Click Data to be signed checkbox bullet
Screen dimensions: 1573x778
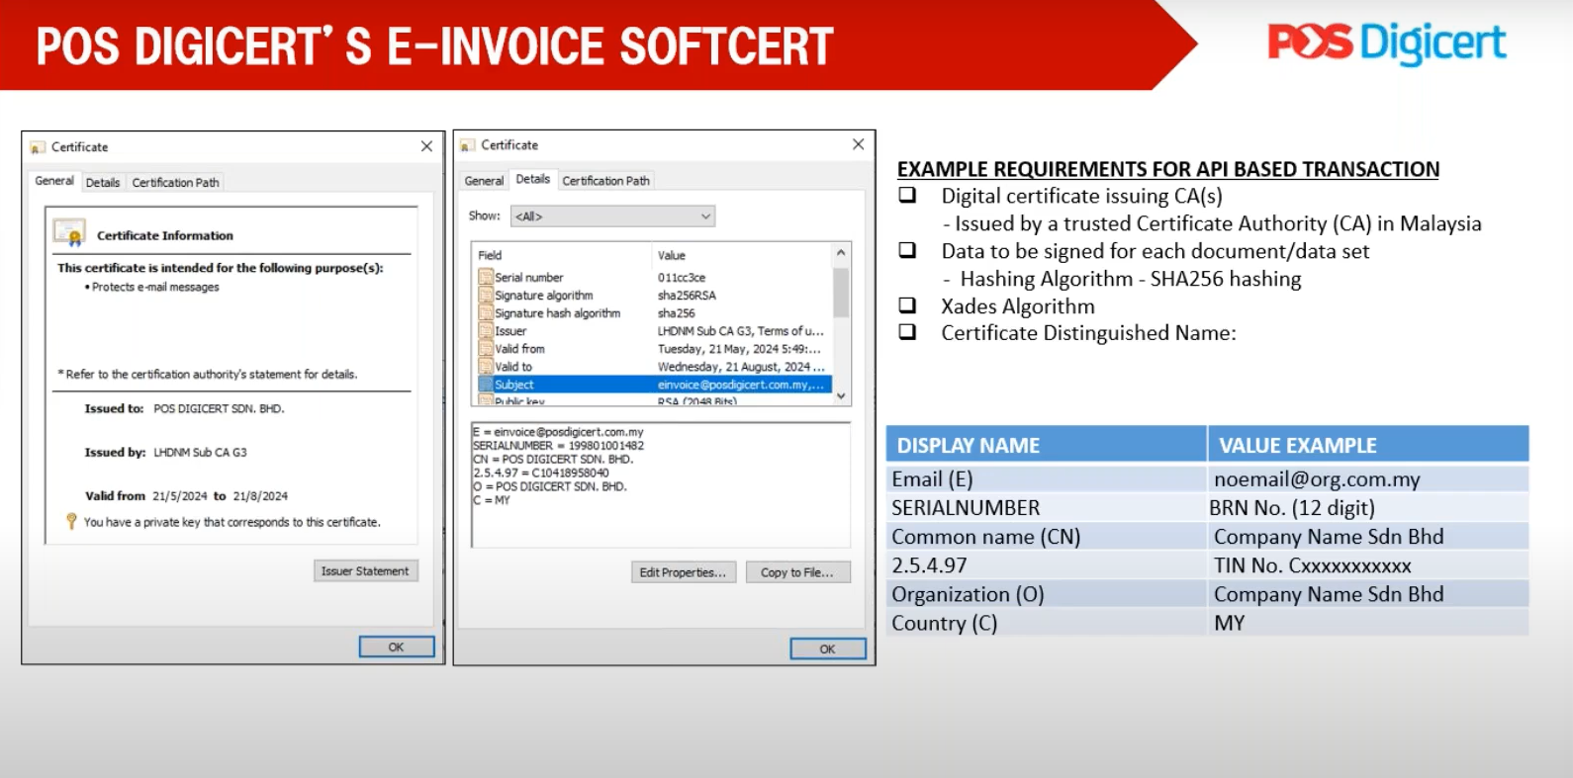pyautogui.click(x=907, y=250)
